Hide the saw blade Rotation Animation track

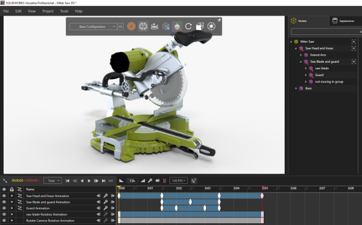click(x=4, y=214)
